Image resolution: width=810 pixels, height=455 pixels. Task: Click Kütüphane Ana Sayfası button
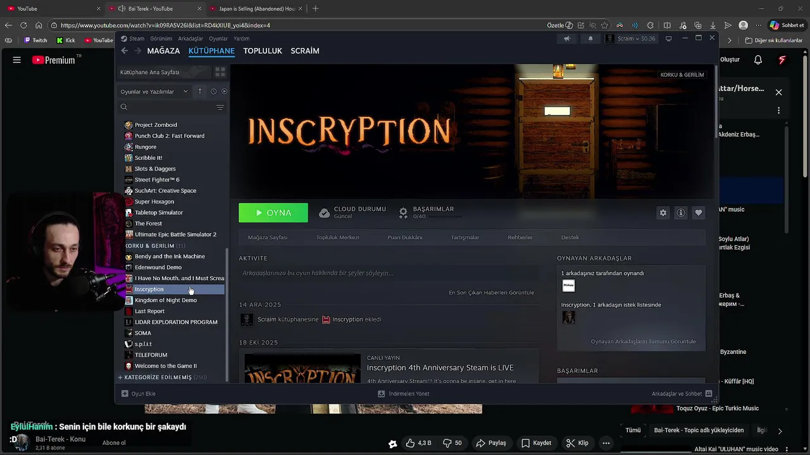tap(163, 72)
